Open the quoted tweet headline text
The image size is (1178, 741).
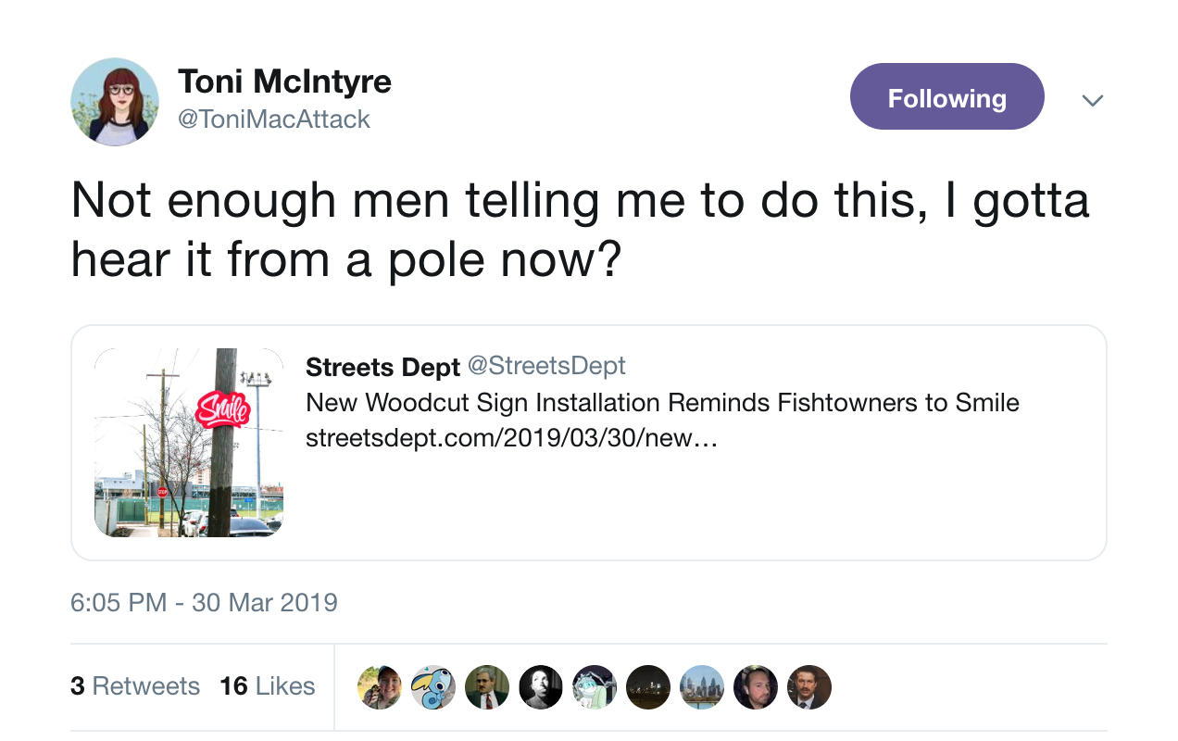[662, 403]
